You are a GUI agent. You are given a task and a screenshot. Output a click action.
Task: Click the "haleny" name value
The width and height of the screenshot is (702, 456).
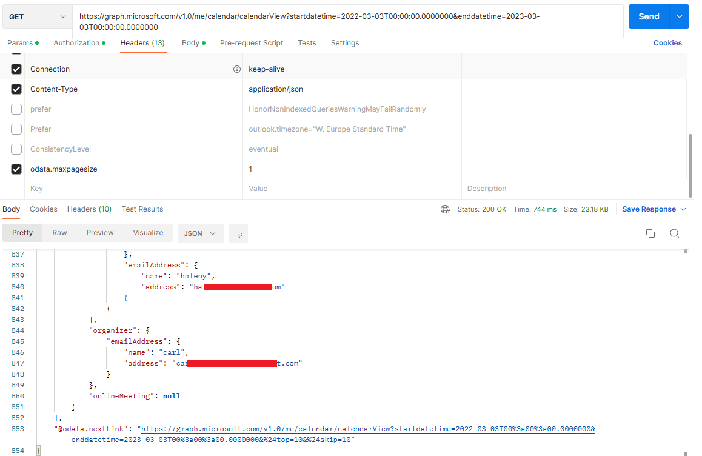coord(193,276)
